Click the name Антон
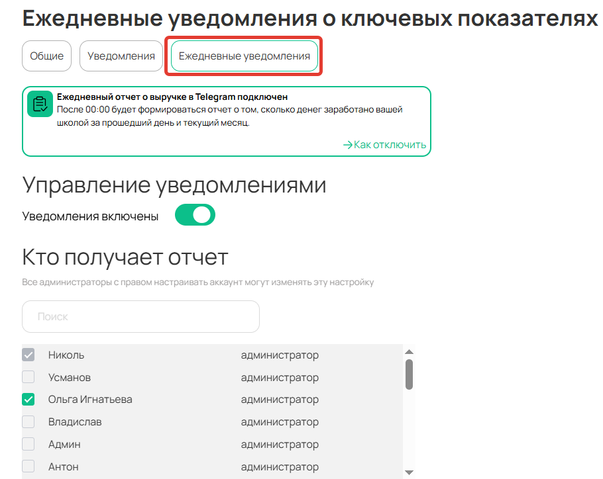The height and width of the screenshot is (479, 603). [64, 466]
